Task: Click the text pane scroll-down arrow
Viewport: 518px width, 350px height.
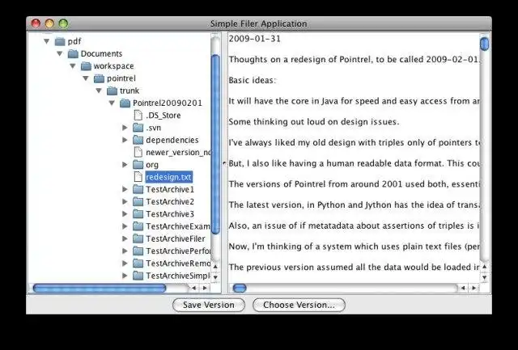Action: (x=484, y=277)
